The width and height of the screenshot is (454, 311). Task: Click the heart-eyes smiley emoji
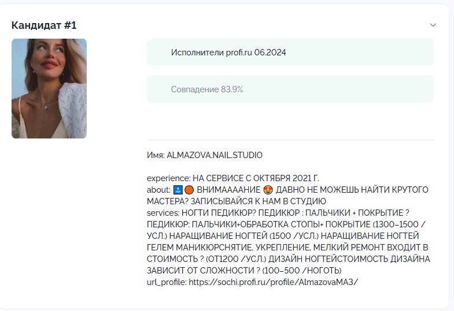pyautogui.click(x=268, y=190)
